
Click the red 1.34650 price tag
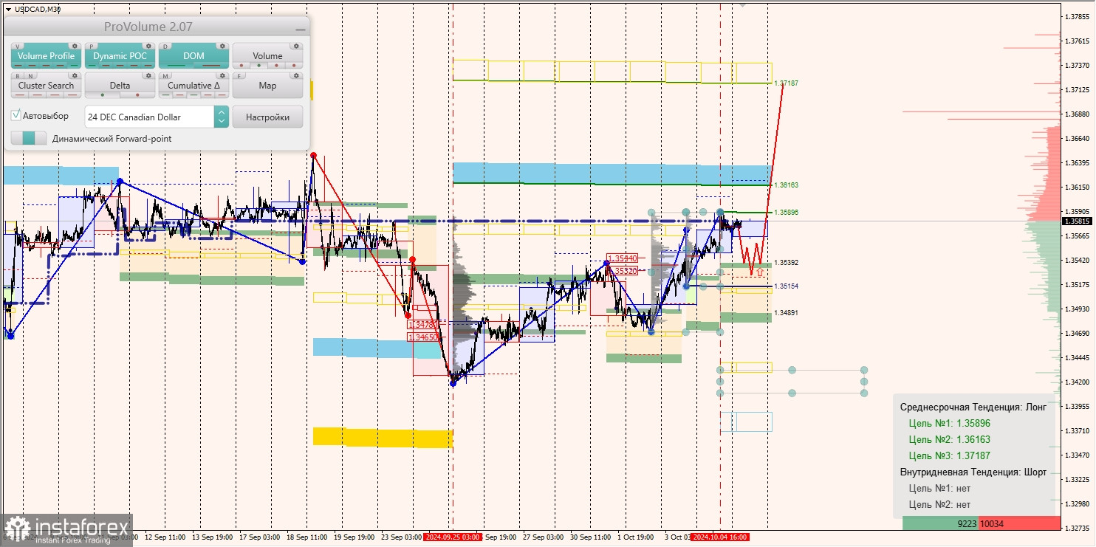coord(422,337)
